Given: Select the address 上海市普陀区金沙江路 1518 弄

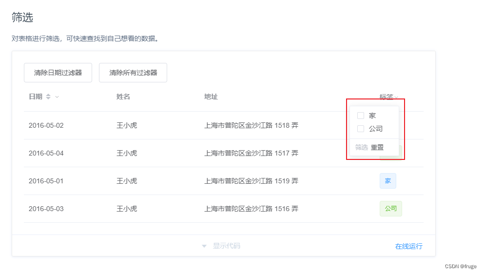Looking at the screenshot, I should 251,125.
